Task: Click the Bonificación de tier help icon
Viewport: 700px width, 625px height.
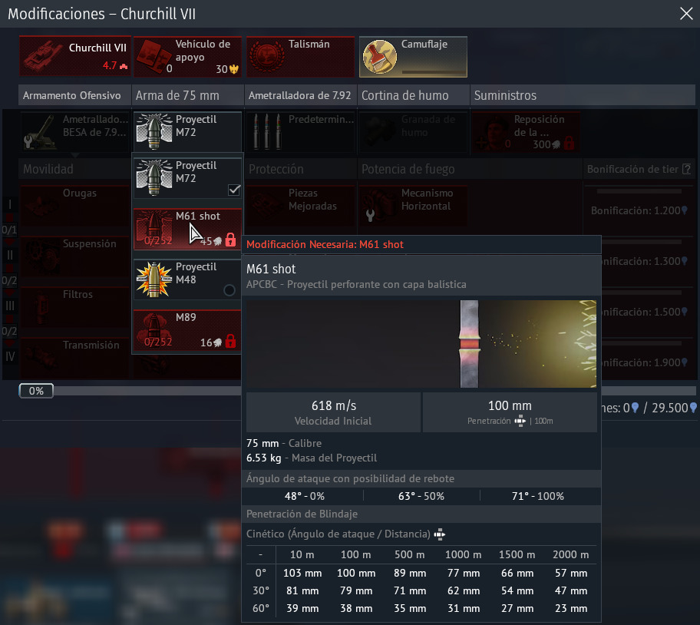Action: (x=675, y=169)
